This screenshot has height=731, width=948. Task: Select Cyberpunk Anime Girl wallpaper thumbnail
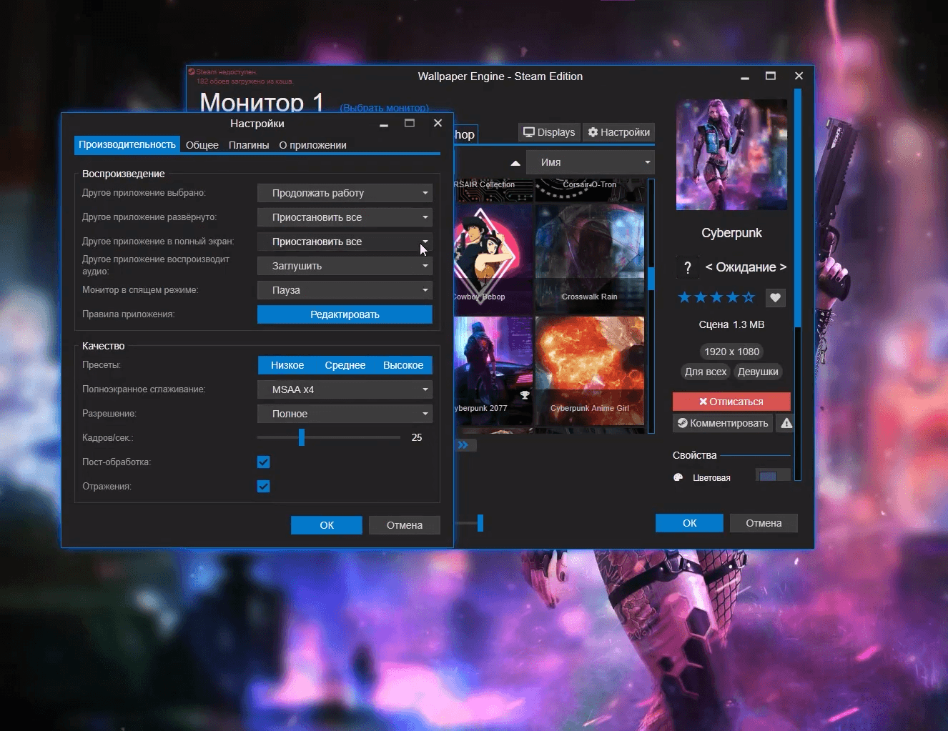[590, 371]
